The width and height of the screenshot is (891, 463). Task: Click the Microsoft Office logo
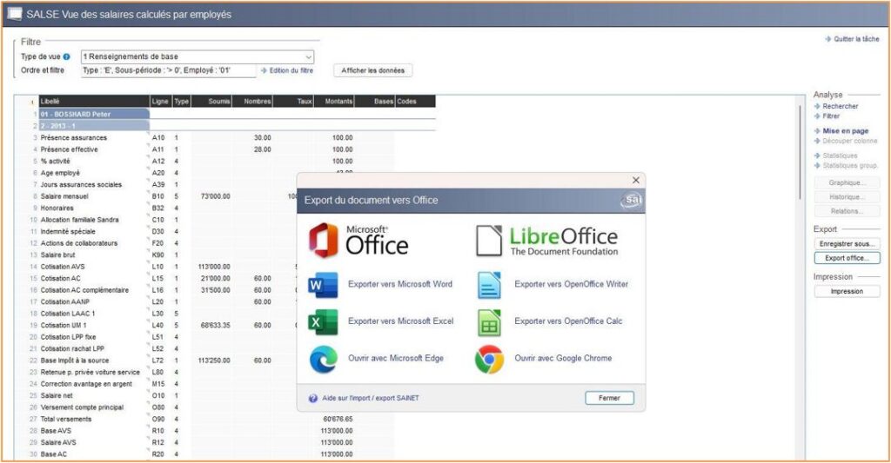coord(358,241)
